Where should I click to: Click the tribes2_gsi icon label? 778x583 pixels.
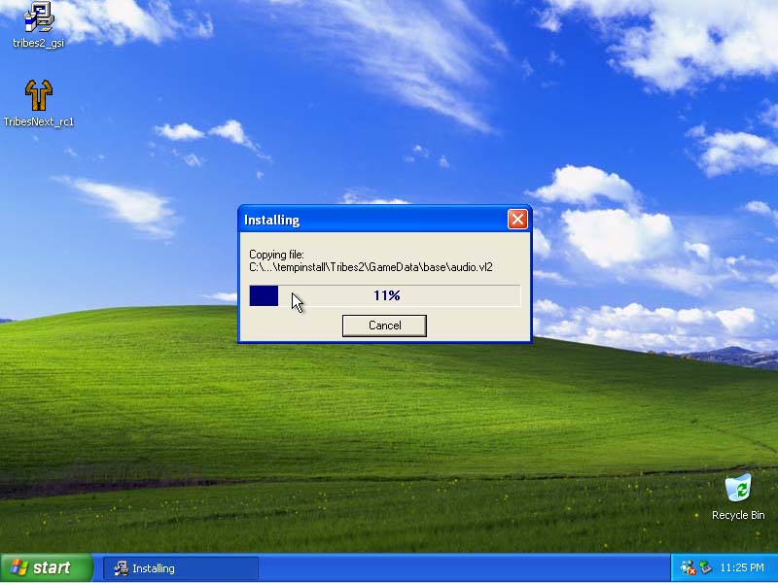pyautogui.click(x=39, y=43)
